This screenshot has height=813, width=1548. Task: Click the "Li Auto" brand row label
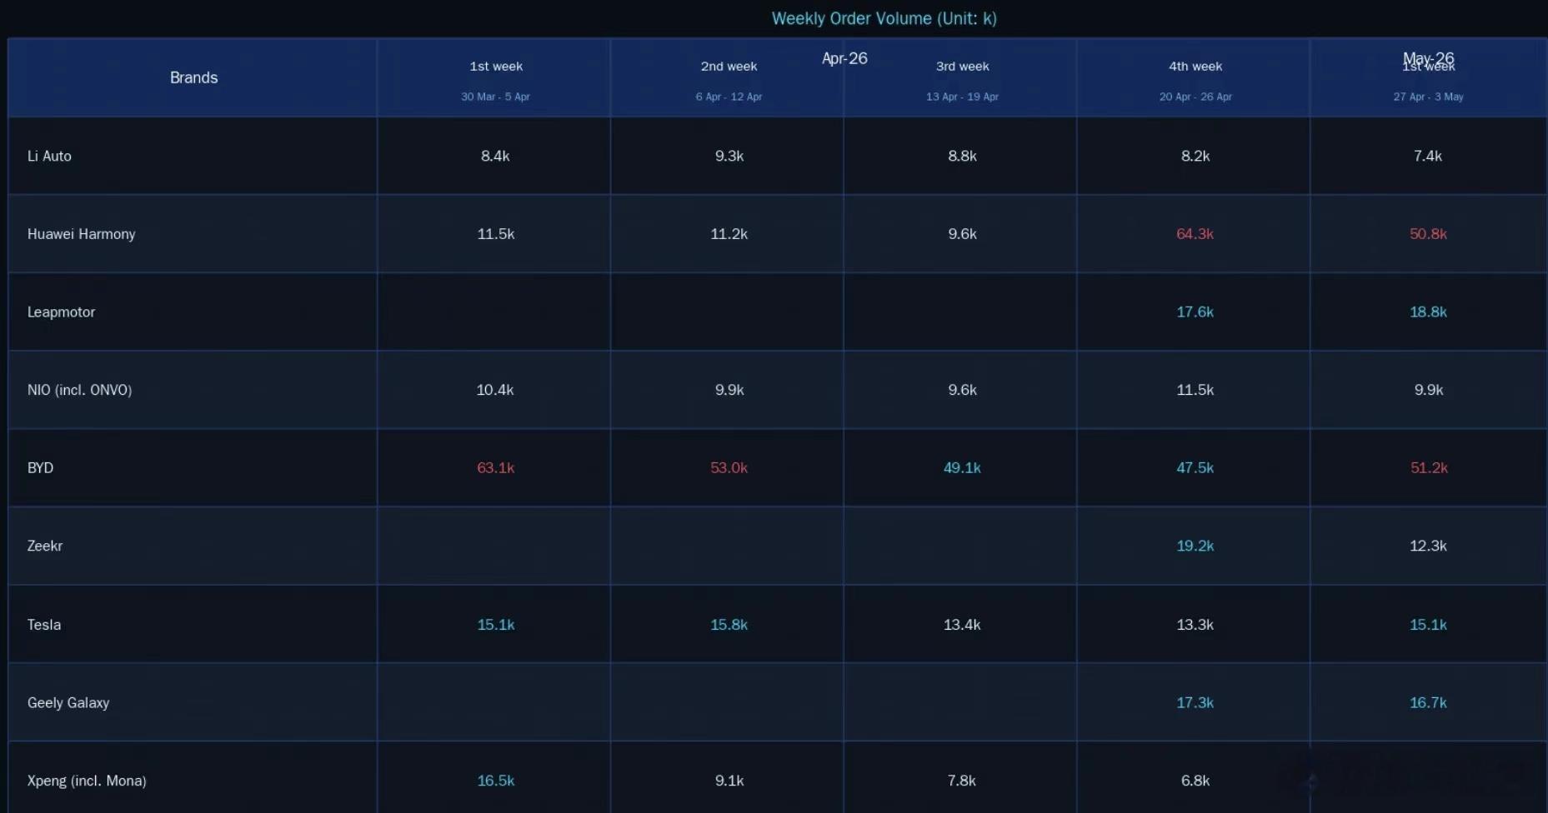point(49,156)
